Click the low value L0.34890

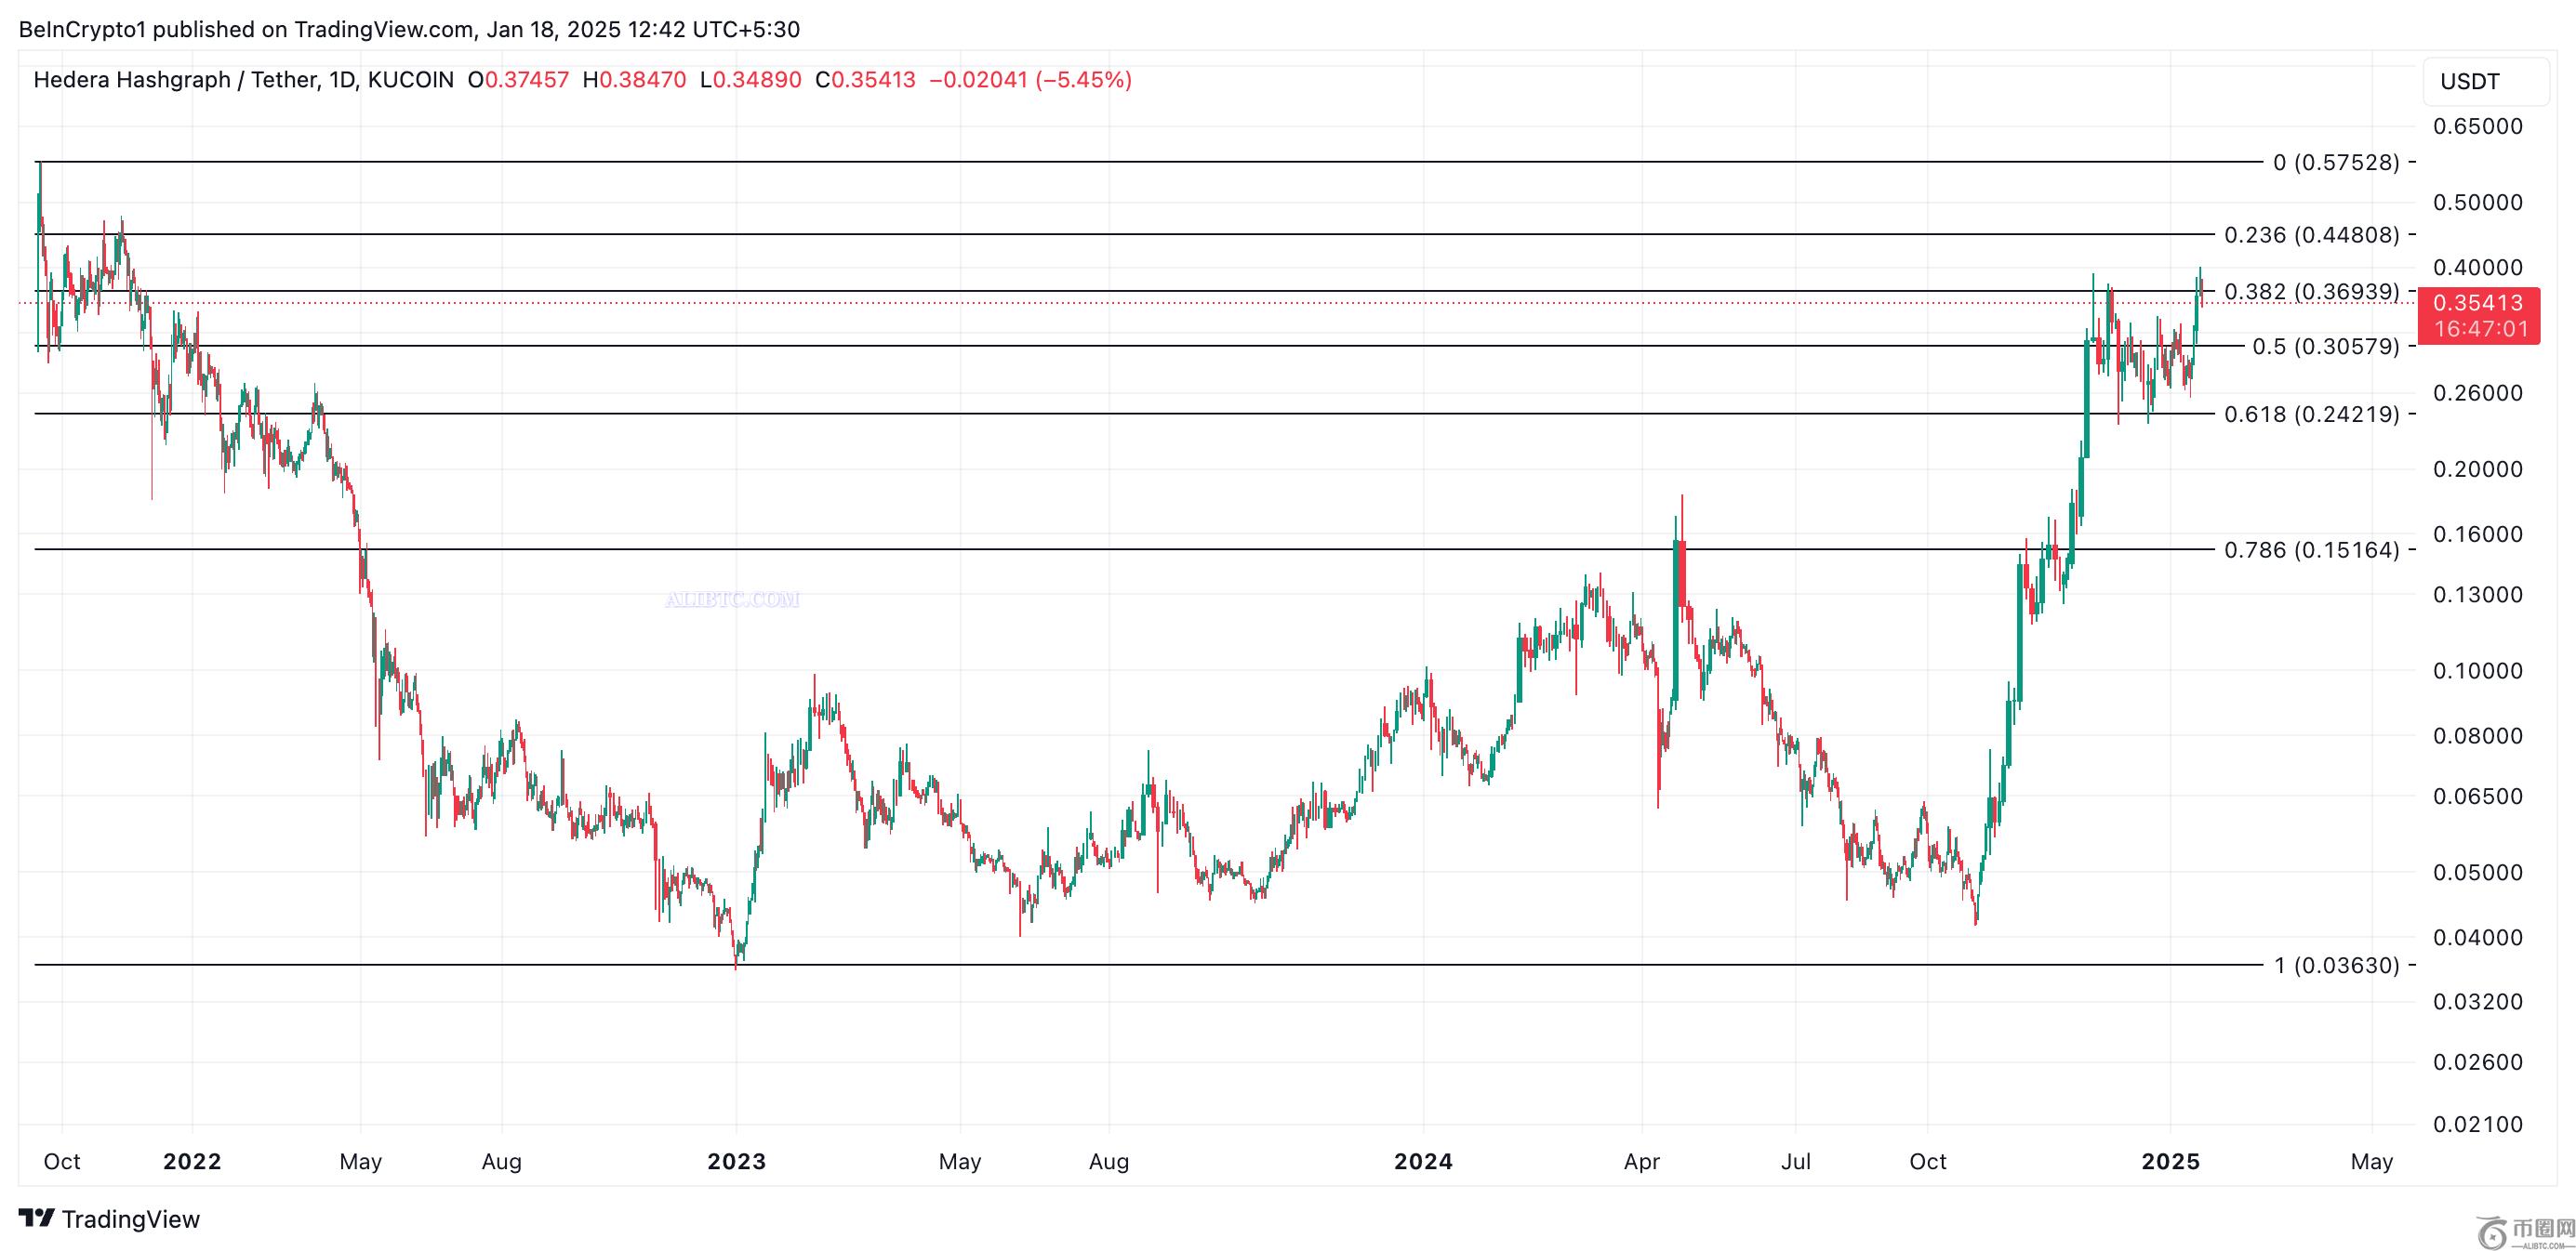751,80
